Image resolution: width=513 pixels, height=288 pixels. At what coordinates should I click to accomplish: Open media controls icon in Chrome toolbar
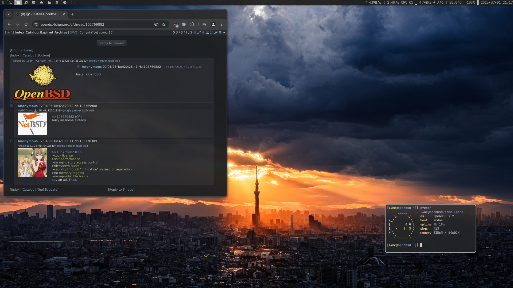point(205,24)
